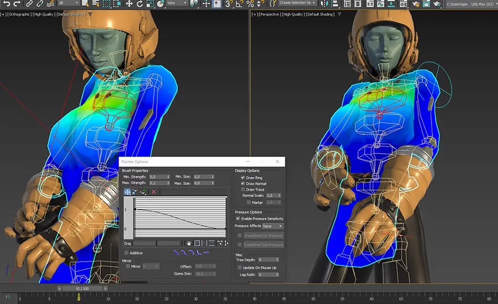Viewport: 498px width, 304px height.
Task: Click the Select and Manipulate cross icon
Action: point(206,4)
